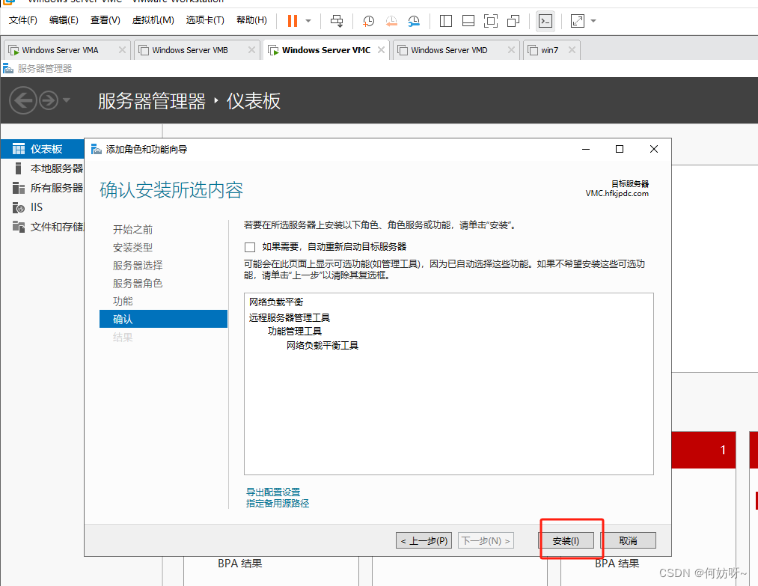This screenshot has width=758, height=586.
Task: Click the send Ctrl+Alt+Del toolbar icon
Action: [337, 21]
